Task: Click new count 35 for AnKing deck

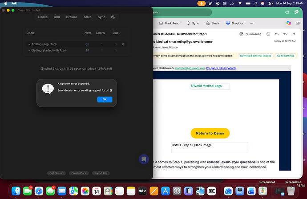Action: pos(87,44)
